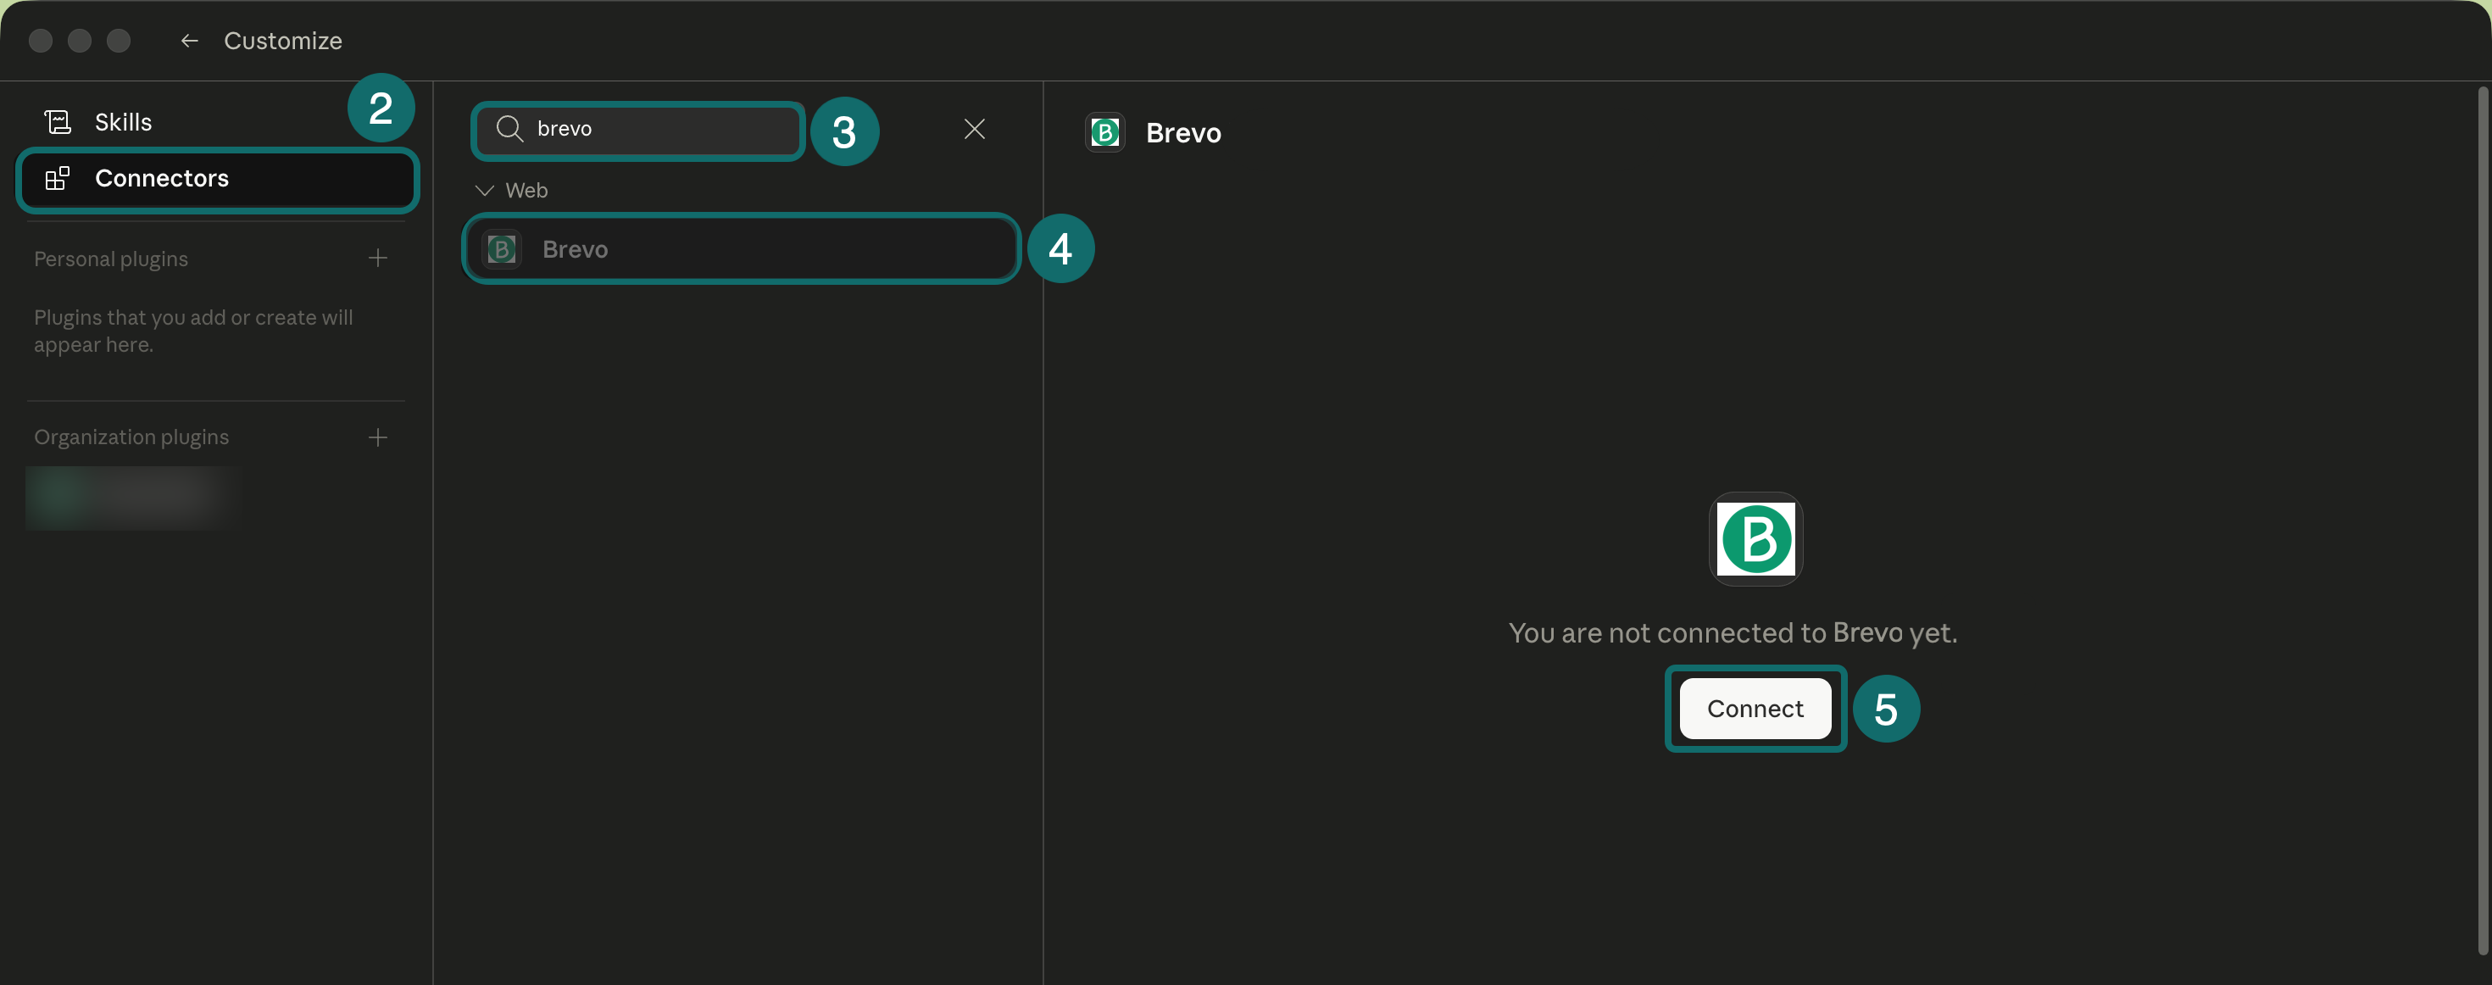Open the Skills section
Screen dimensions: 2492x985
point(122,122)
